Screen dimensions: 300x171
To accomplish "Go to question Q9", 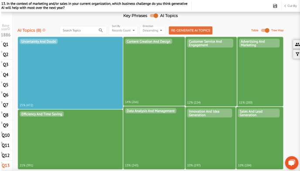I will [6, 125].
